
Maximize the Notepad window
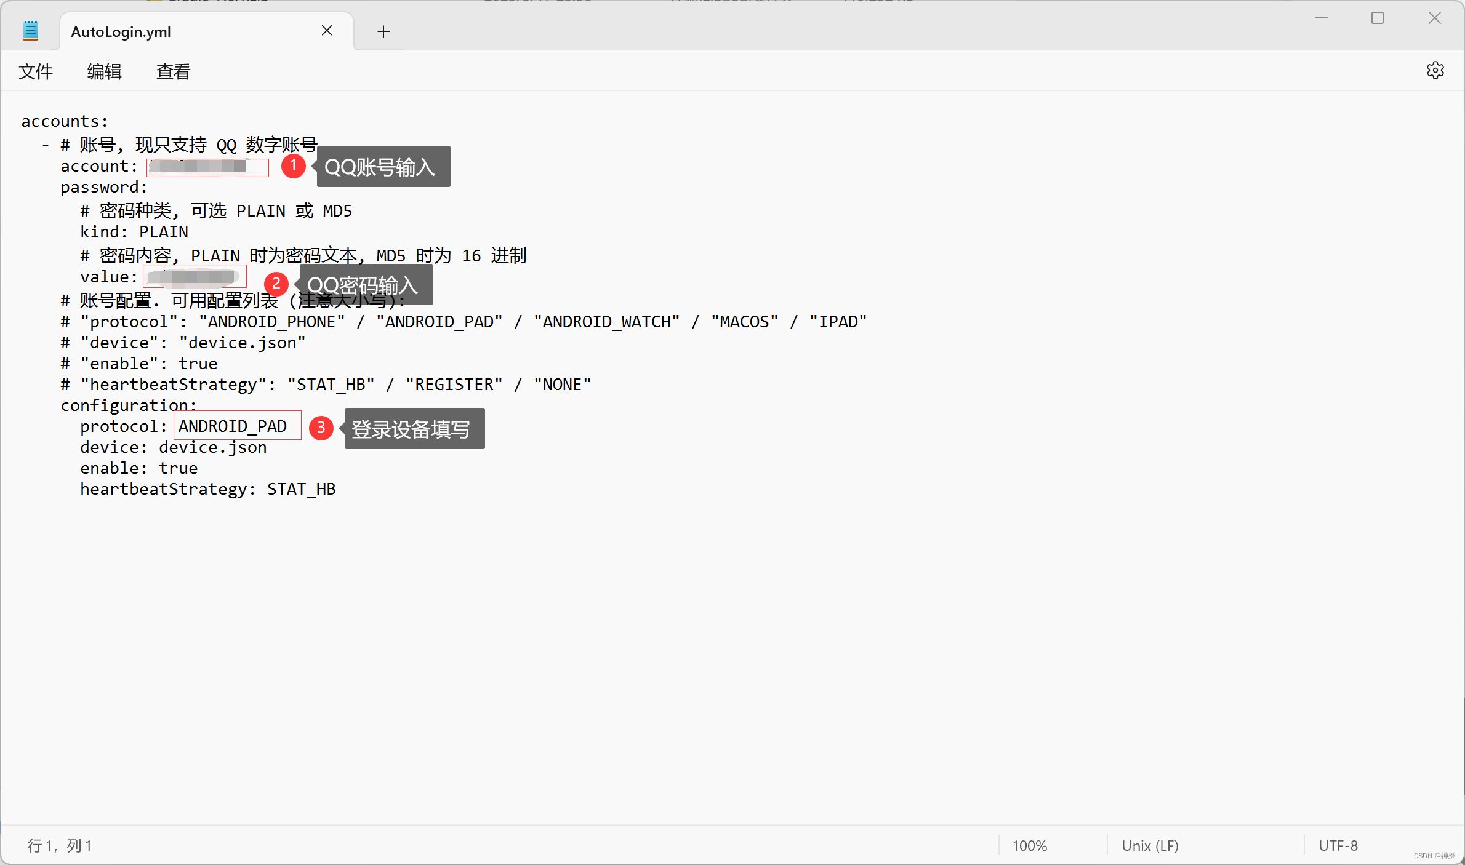[1378, 18]
